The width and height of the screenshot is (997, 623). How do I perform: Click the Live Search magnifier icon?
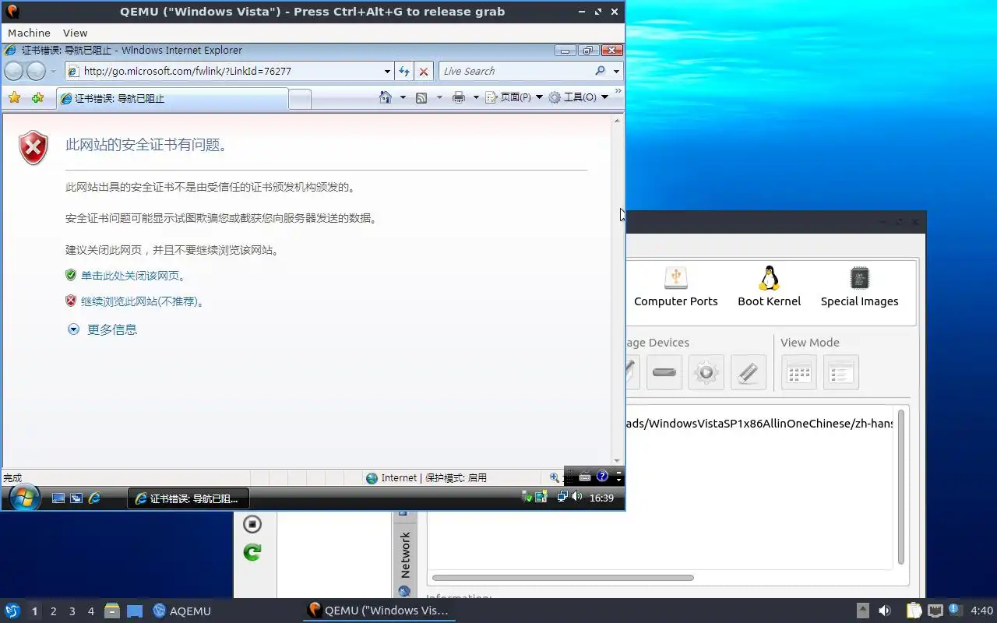(600, 71)
